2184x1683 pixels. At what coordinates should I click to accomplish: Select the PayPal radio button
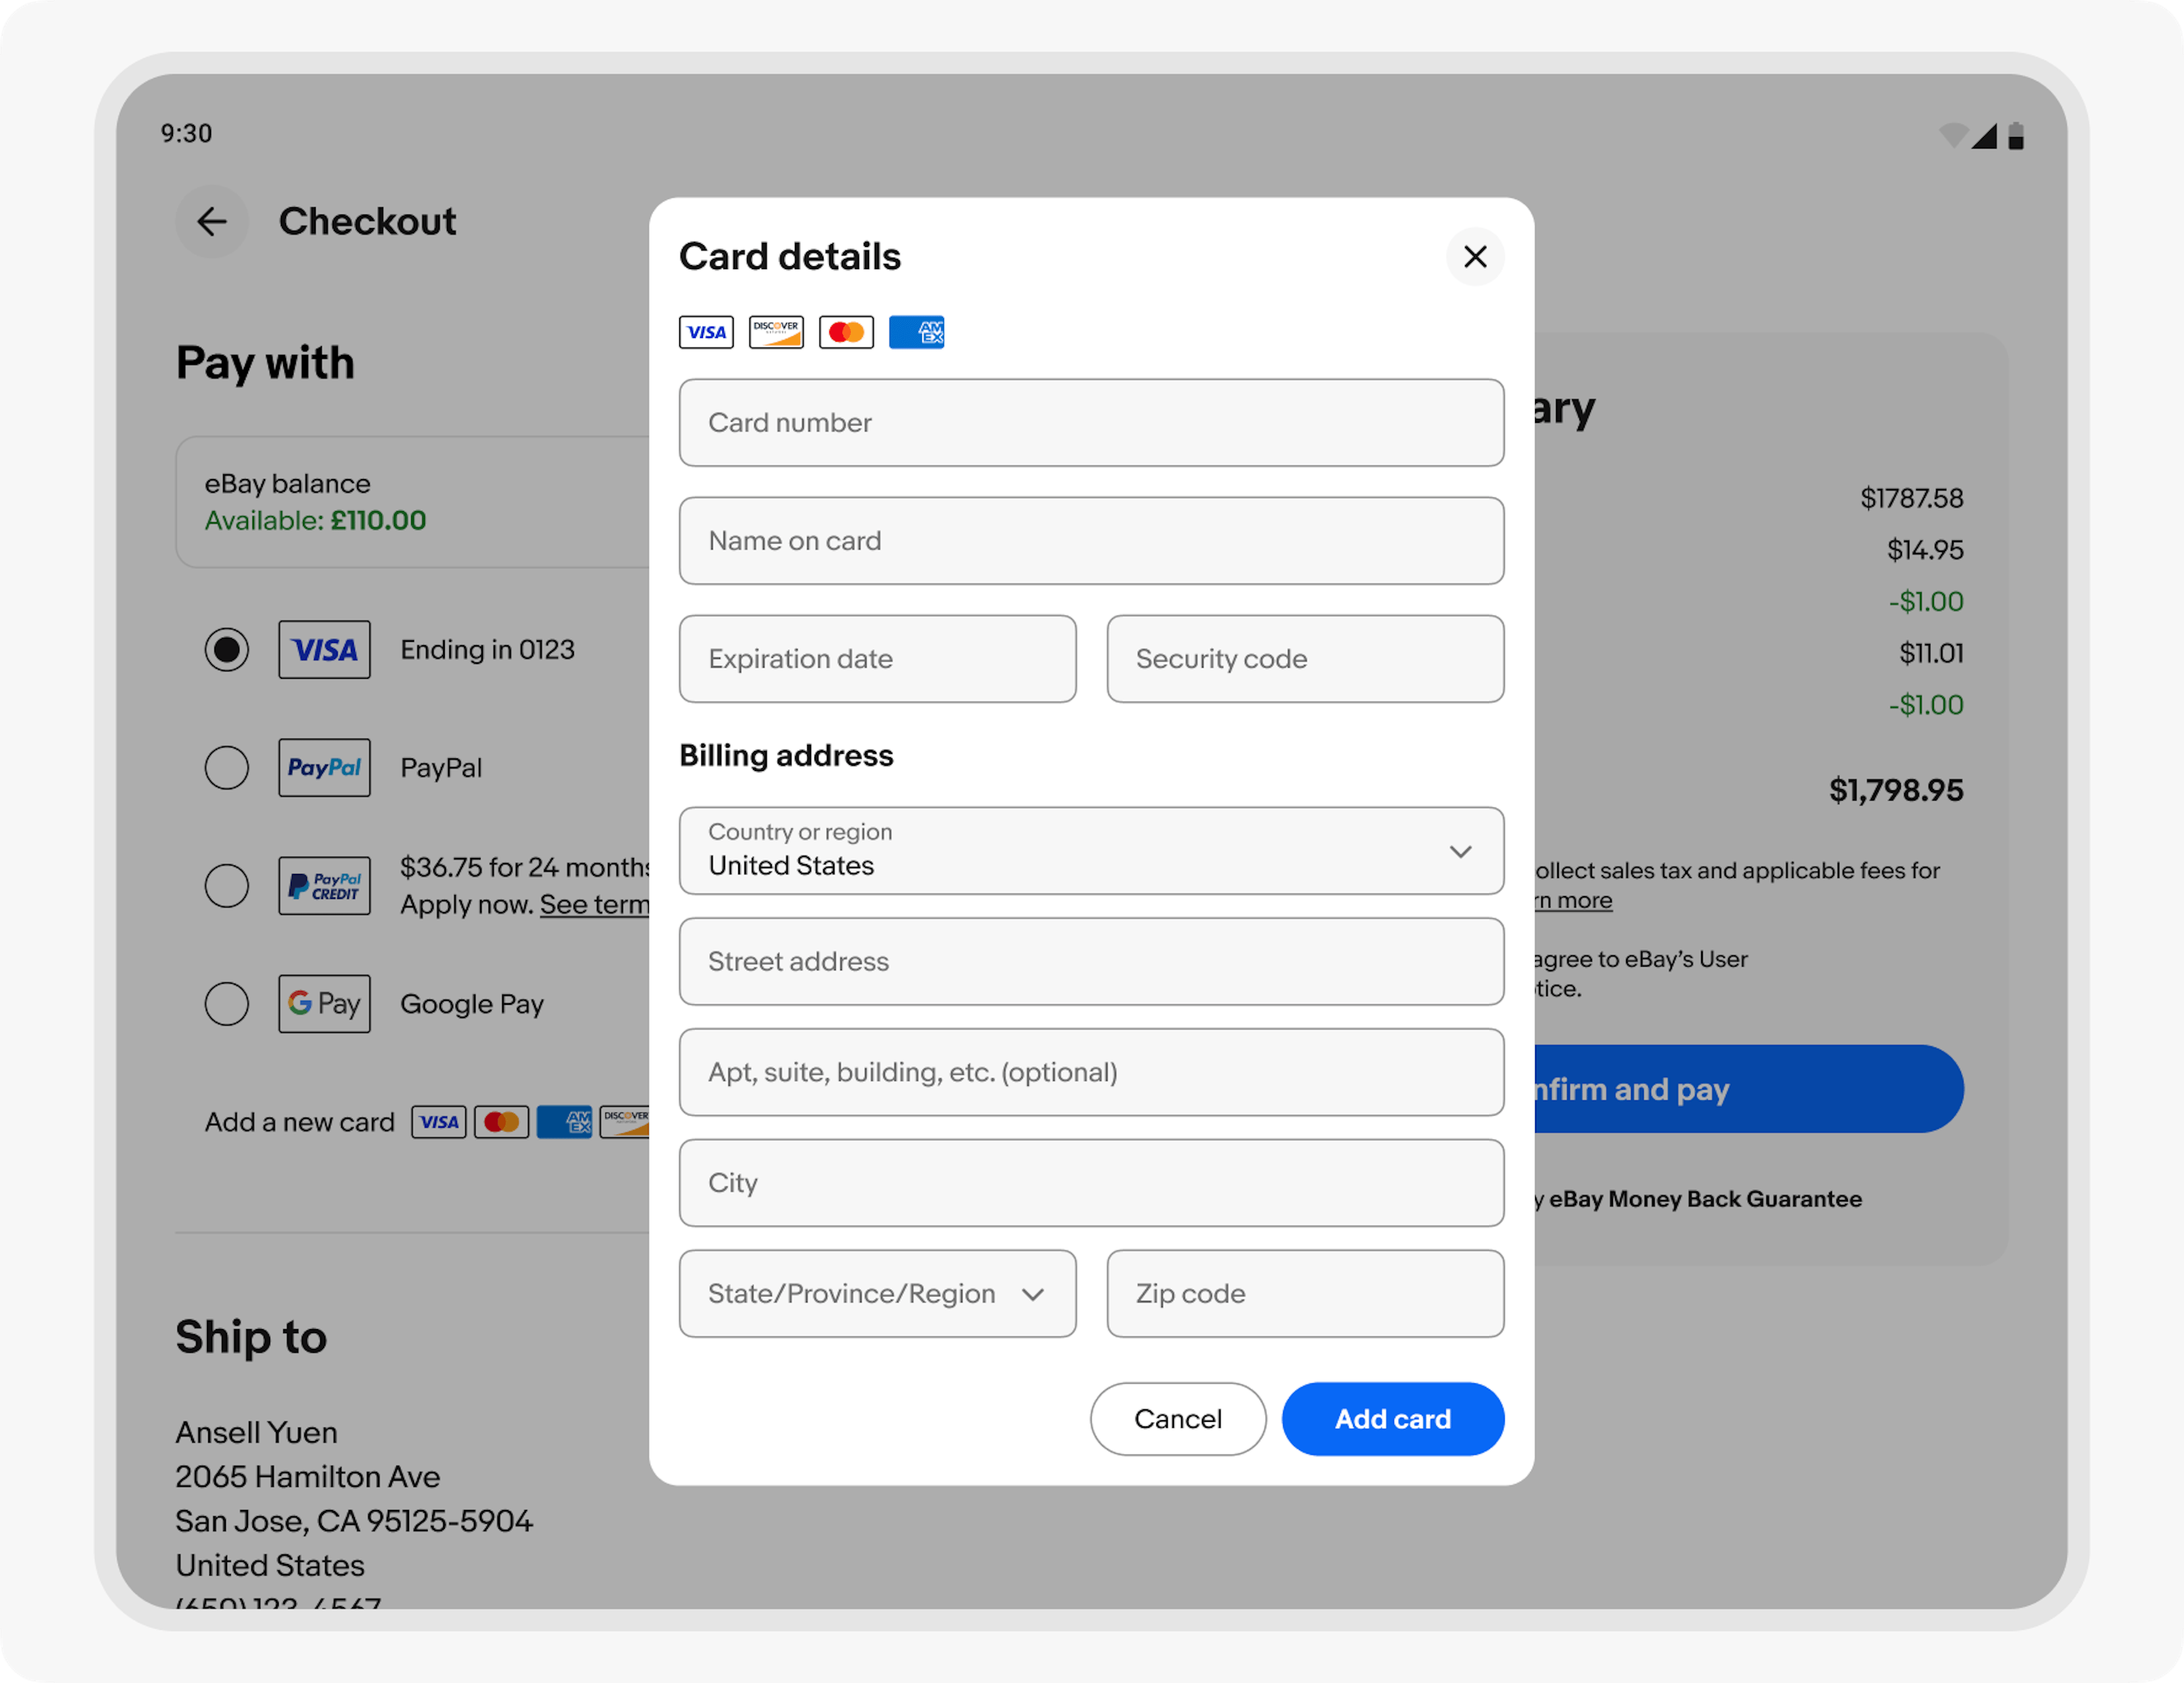[x=227, y=768]
